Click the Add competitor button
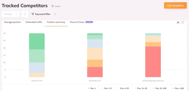The image size is (189, 91). tap(175, 6)
